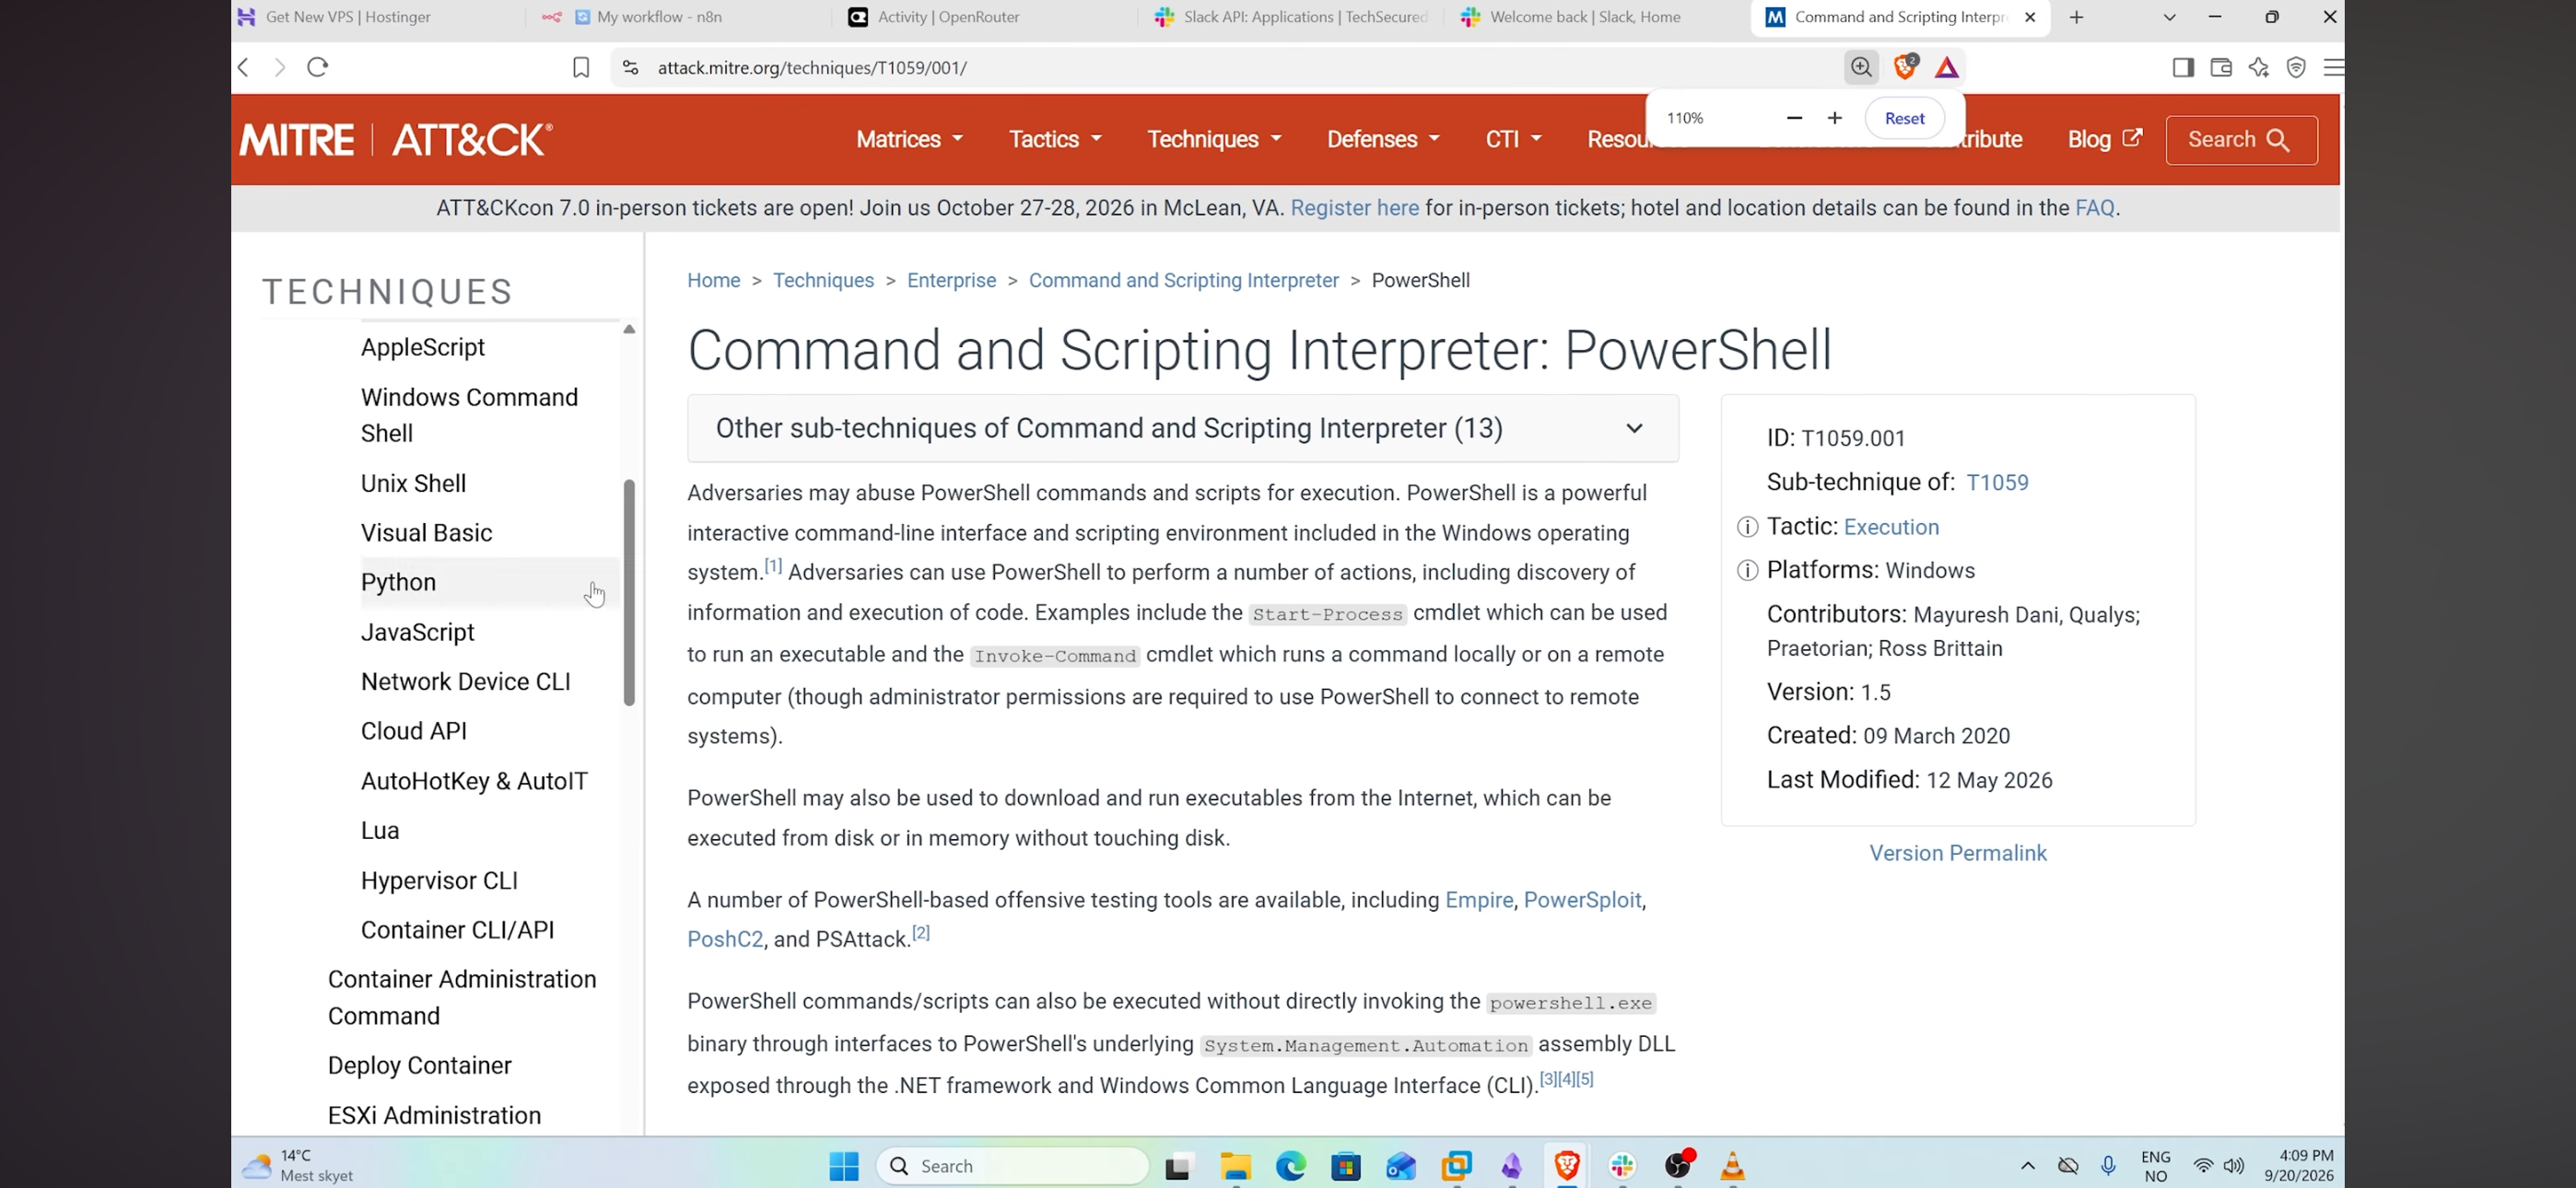Open the Version Permalink link

tap(1958, 853)
